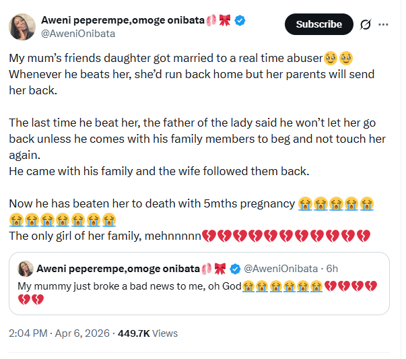
Task: Click the ribbon emoji in quoted tweet name
Action: (x=219, y=269)
